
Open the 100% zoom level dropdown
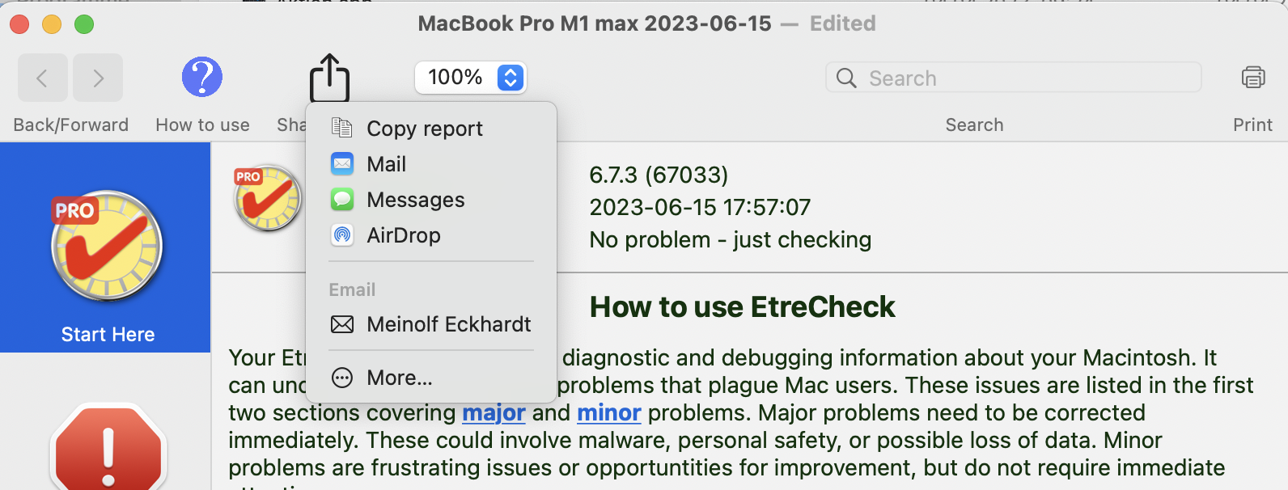pyautogui.click(x=471, y=78)
